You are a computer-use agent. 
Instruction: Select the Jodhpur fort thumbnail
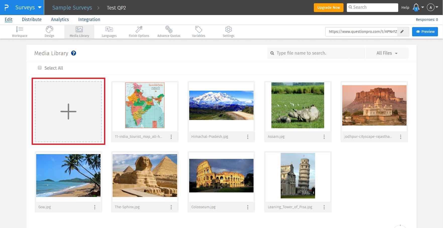374,105
